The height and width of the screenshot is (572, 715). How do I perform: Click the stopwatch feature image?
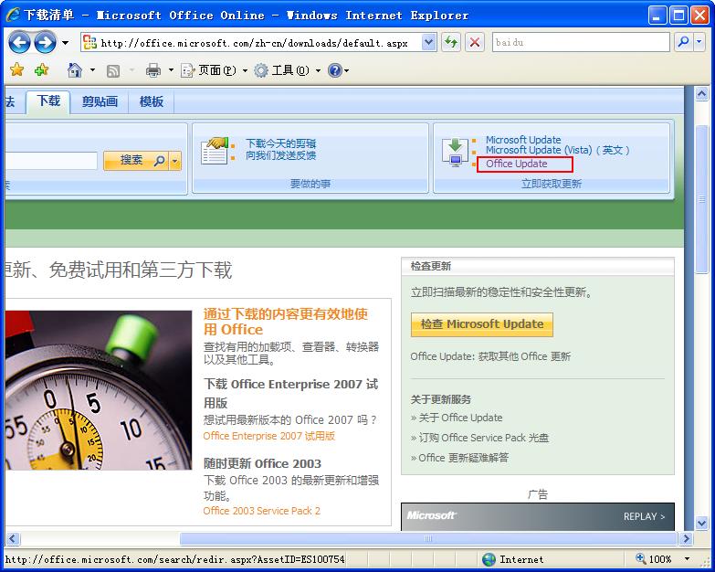[99, 390]
